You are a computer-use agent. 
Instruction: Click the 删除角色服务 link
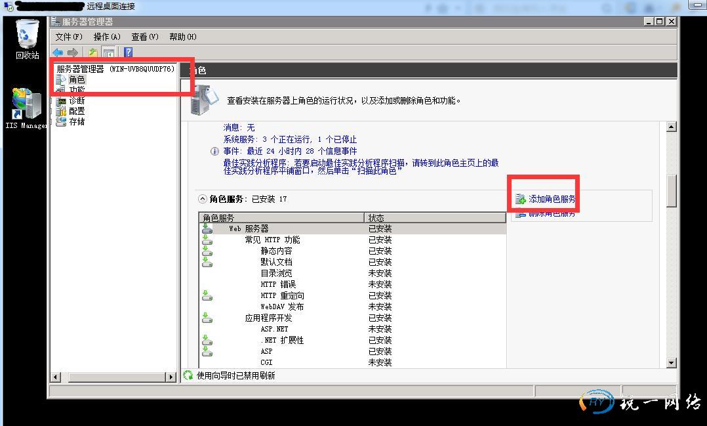point(552,213)
